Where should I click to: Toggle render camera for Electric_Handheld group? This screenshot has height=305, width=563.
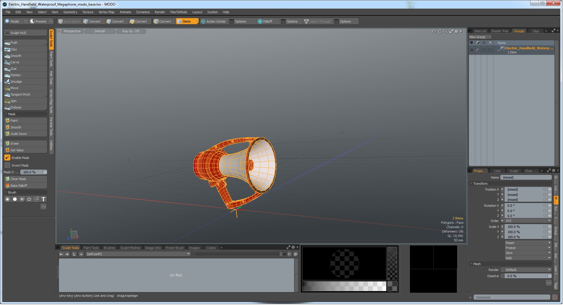pyautogui.click(x=478, y=50)
